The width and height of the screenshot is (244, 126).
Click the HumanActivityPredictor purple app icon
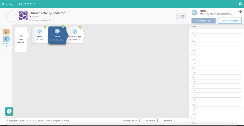[23, 16]
